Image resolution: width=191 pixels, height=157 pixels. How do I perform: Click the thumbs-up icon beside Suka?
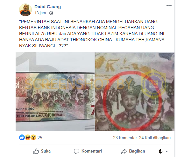36,151
